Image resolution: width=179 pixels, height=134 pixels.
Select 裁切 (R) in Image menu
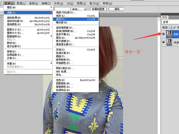pyautogui.click(x=28, y=43)
